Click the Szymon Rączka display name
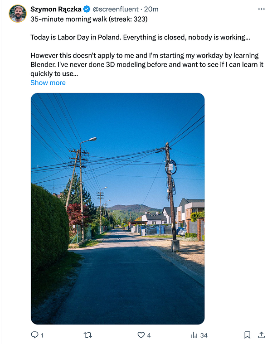 56,9
